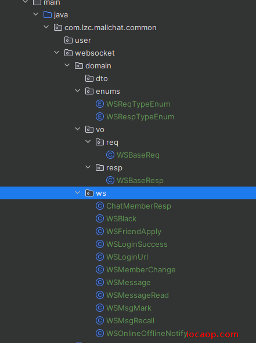Select WSMsgRecall in project tree
256x343 pixels.
click(130, 320)
